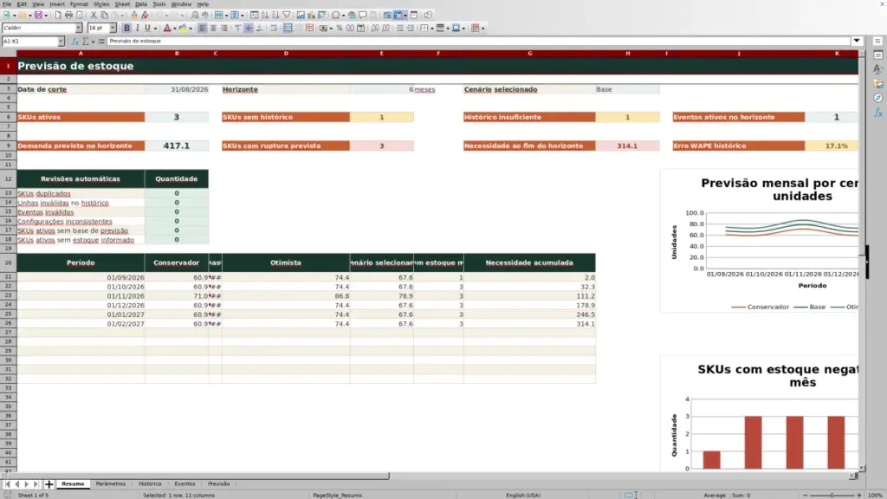Click the add new sheet plus icon
The width and height of the screenshot is (887, 499).
[49, 484]
